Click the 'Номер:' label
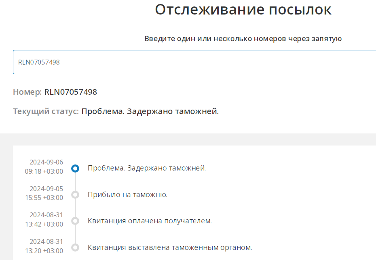 27,92
